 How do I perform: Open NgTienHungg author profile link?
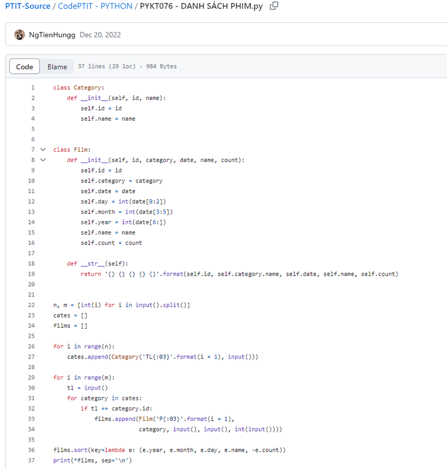[x=52, y=35]
